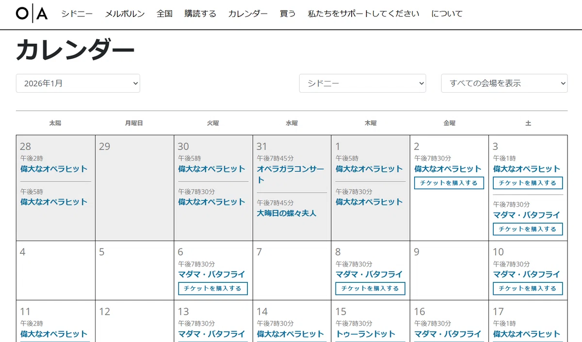
Task: Buy tickets for マダマ・バタフライ on the 10th
Action: click(528, 288)
